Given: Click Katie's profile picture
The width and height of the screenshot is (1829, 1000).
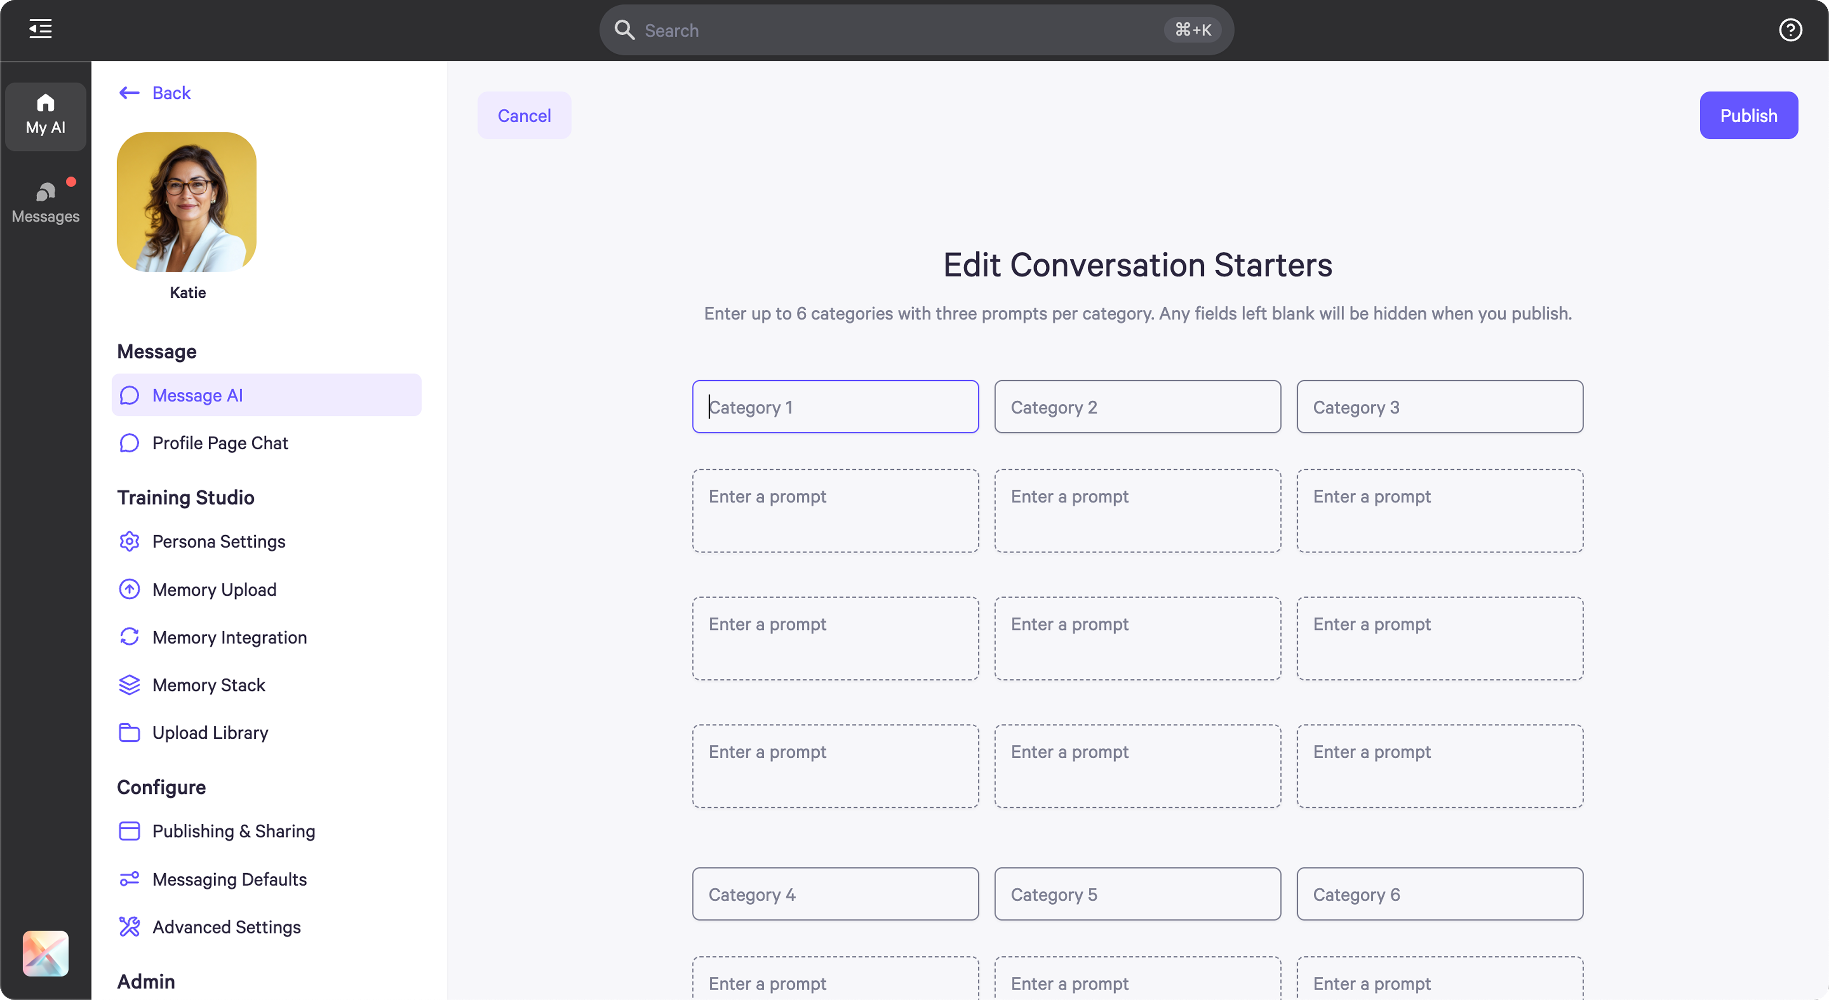Looking at the screenshot, I should point(186,202).
